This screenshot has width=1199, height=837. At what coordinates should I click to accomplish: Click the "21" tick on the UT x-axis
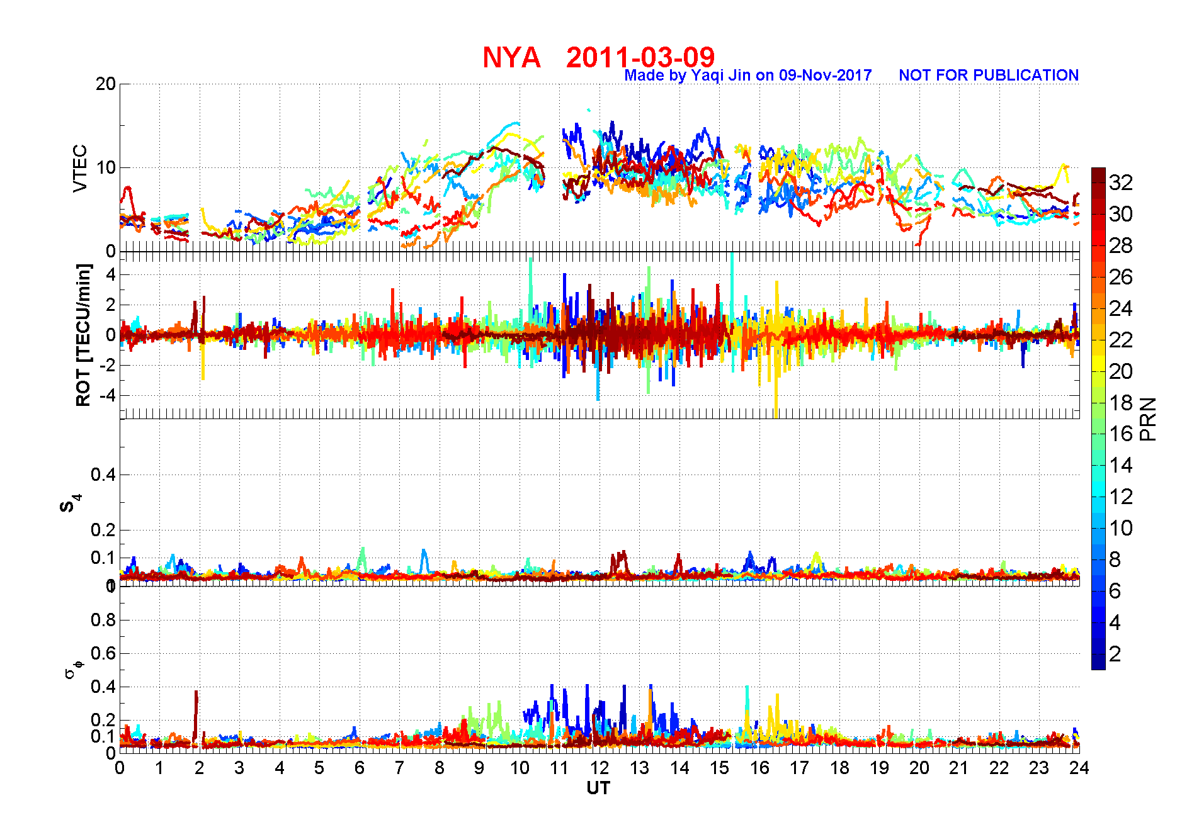[959, 768]
